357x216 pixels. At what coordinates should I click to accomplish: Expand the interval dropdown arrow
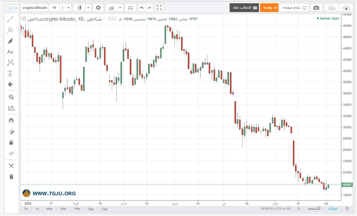[x=69, y=8]
